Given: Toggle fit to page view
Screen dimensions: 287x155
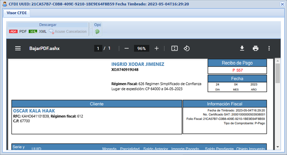Looking at the screenshot, I should coord(174,48).
